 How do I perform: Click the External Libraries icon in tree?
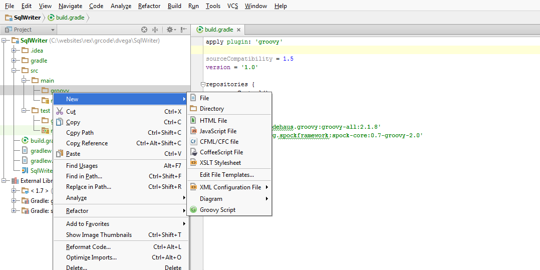(x=15, y=180)
